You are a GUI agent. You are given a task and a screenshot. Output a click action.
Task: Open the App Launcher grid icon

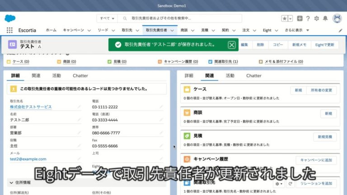[x=9, y=30]
